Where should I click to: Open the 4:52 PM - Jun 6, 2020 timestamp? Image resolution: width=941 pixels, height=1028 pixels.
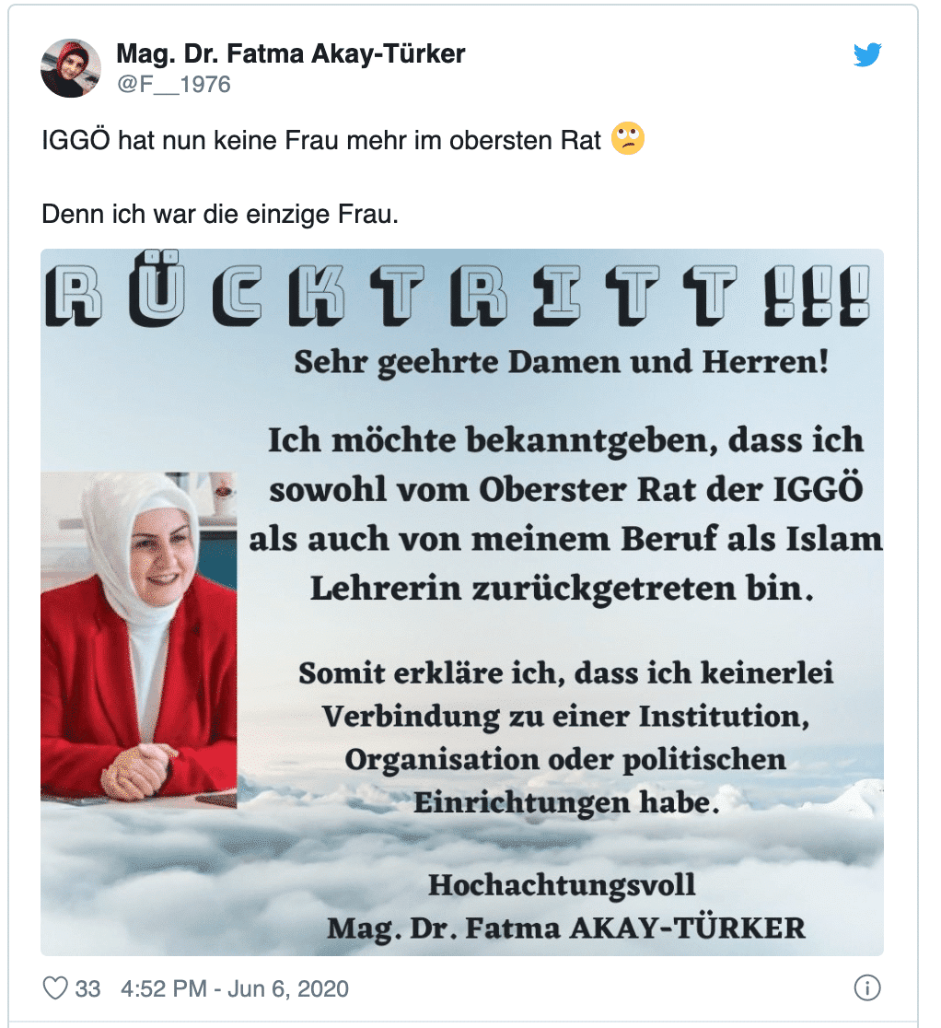click(235, 988)
